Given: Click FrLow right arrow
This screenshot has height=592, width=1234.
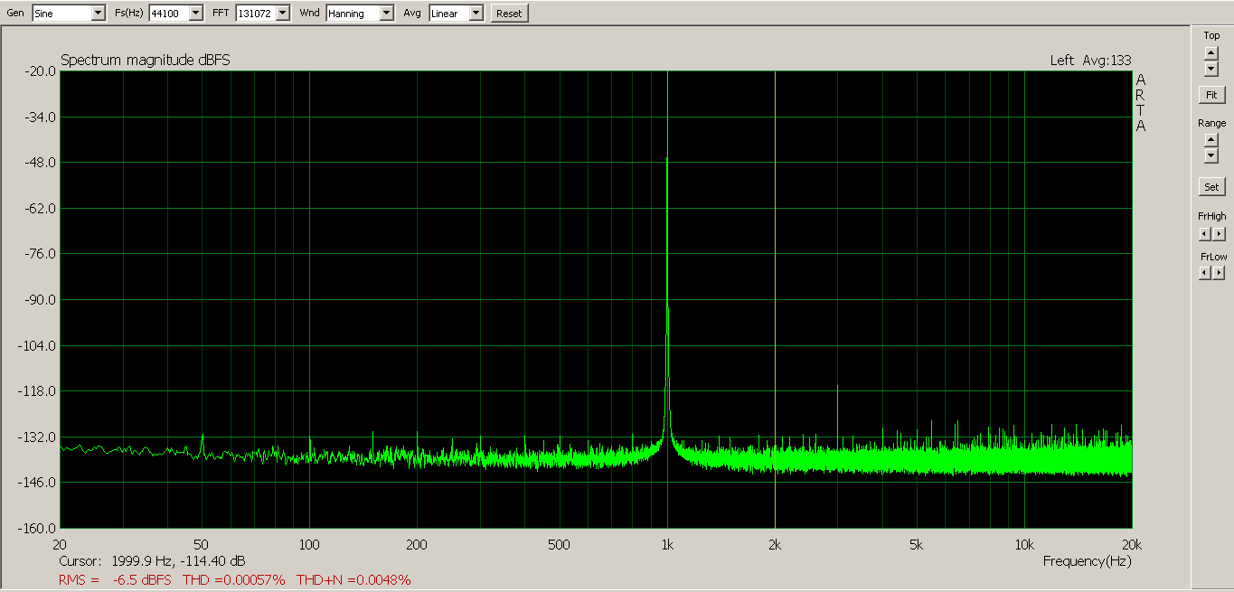Looking at the screenshot, I should click(x=1219, y=273).
